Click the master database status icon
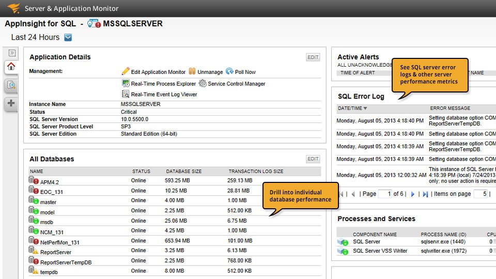Image resolution: width=496 pixels, height=279 pixels. 34,200
